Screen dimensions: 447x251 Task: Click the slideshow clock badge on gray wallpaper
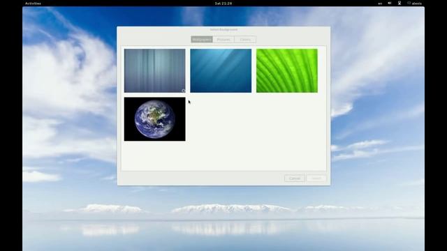click(x=183, y=91)
